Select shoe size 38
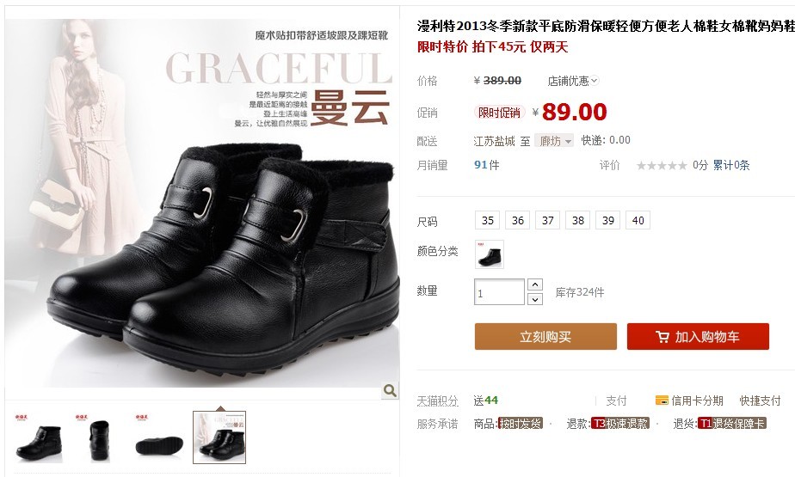 tap(577, 220)
